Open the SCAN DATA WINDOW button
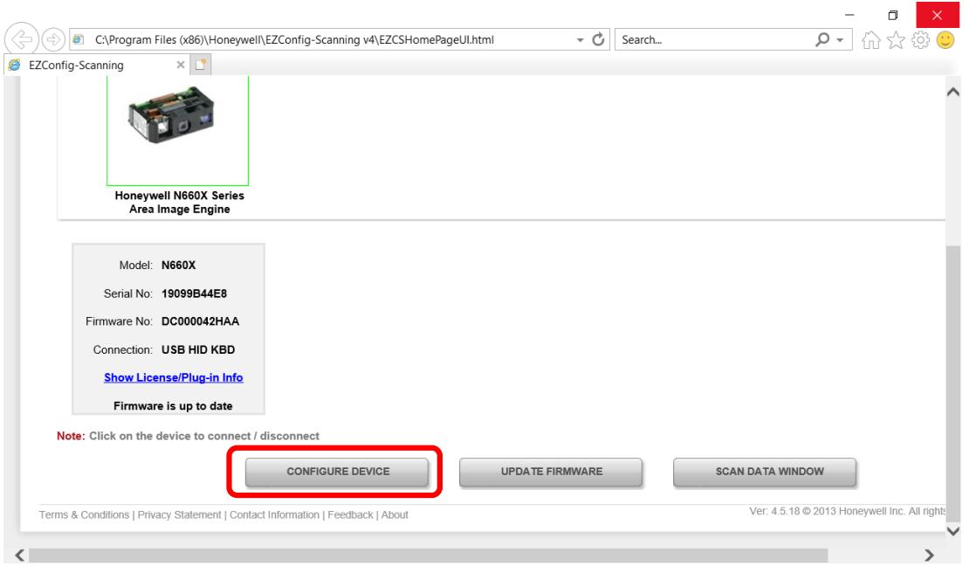The width and height of the screenshot is (969, 566). tap(765, 472)
